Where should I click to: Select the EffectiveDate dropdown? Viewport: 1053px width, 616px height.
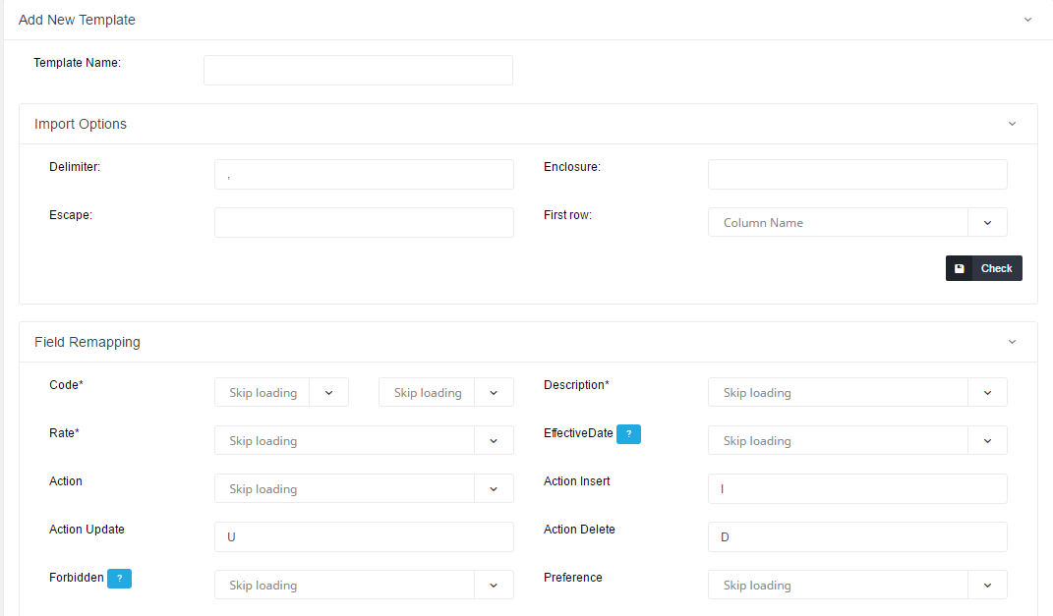856,441
